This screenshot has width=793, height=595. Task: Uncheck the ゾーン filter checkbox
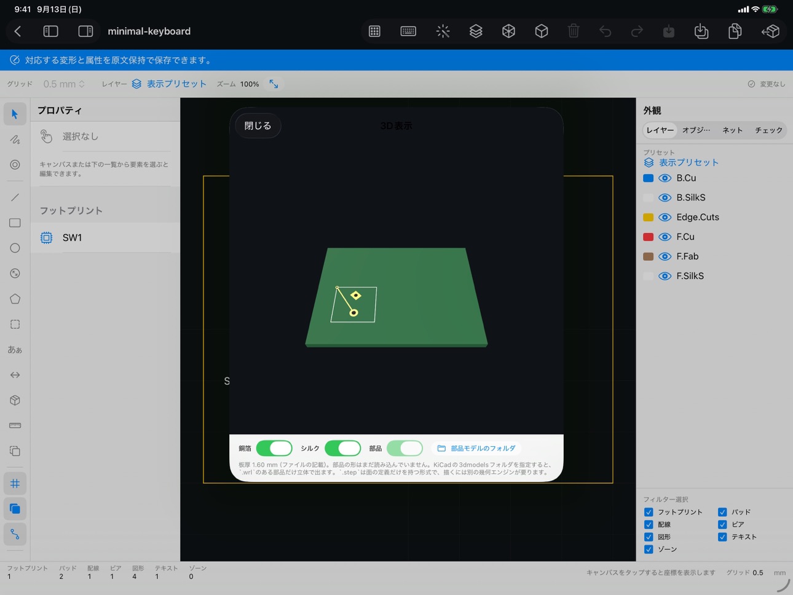649,550
